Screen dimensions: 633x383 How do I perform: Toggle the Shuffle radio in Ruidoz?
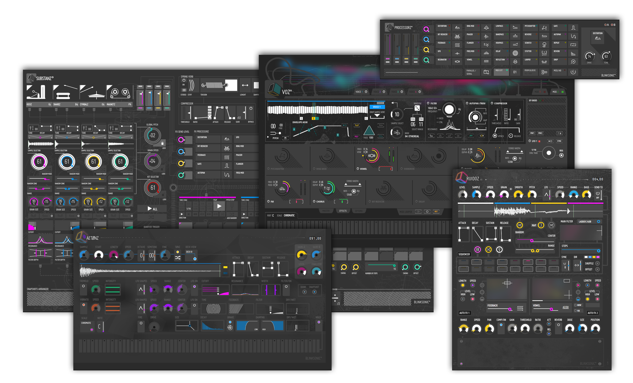(597, 263)
